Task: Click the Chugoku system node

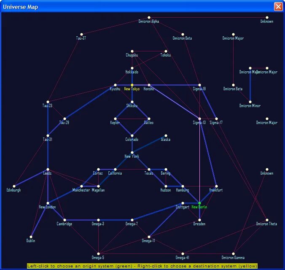Action: 132,51
